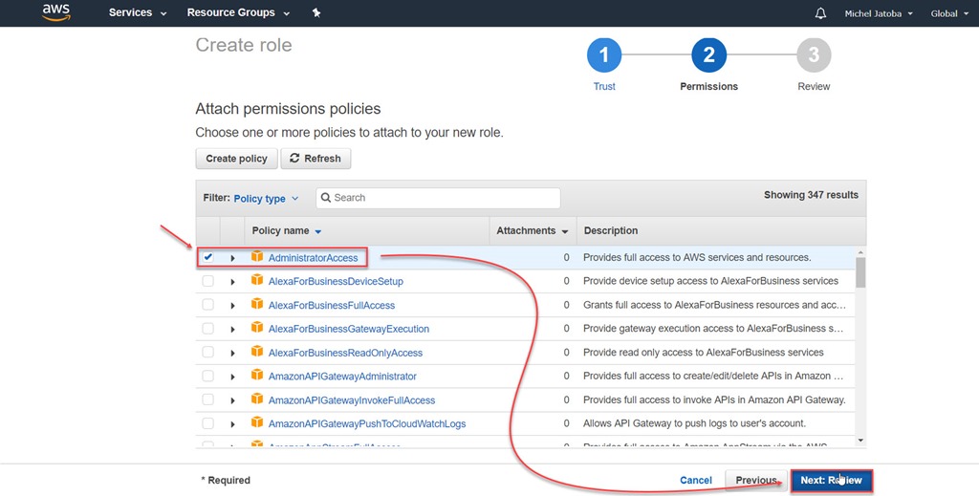
Task: Open the AlexaForBusinessReadOnlyAccess policy link
Action: tap(345, 353)
